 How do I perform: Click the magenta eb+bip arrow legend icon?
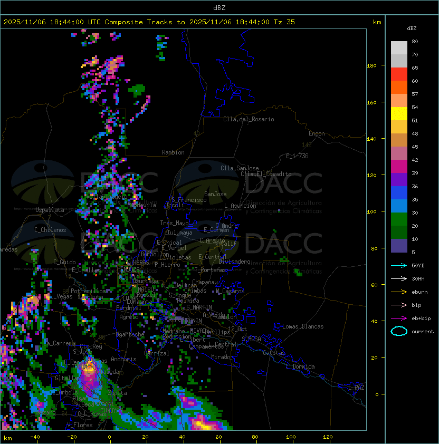399,318
